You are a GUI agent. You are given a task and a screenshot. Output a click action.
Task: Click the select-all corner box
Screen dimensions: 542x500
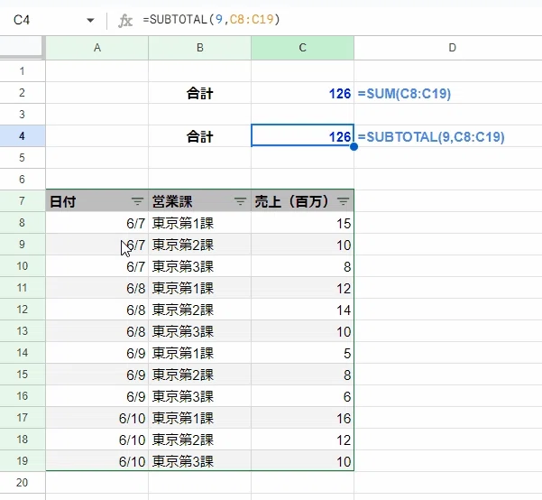coord(23,48)
